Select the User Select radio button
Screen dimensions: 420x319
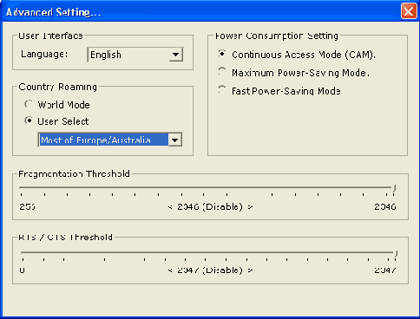(29, 120)
